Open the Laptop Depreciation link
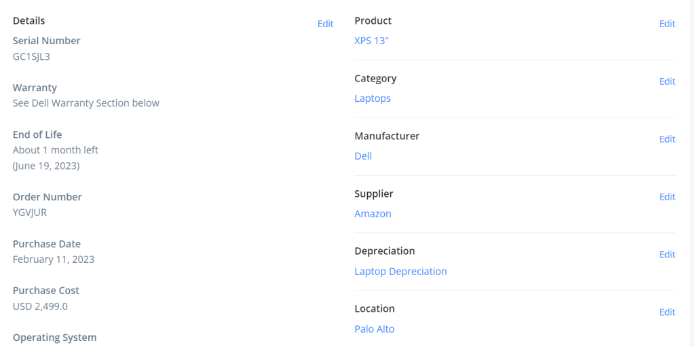Image resolution: width=695 pixels, height=347 pixels. 400,272
